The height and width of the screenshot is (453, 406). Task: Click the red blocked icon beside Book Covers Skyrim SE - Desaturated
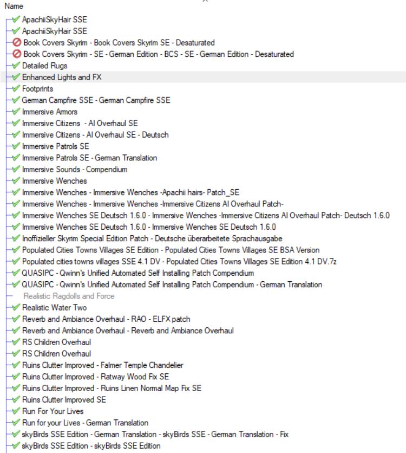[x=17, y=42]
